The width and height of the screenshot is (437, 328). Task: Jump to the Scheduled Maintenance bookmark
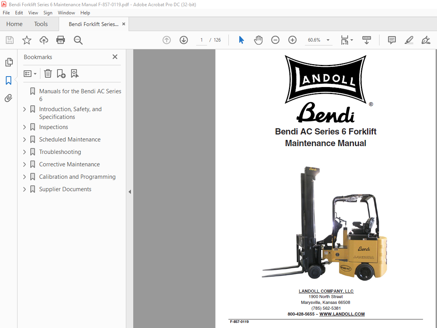coord(70,140)
